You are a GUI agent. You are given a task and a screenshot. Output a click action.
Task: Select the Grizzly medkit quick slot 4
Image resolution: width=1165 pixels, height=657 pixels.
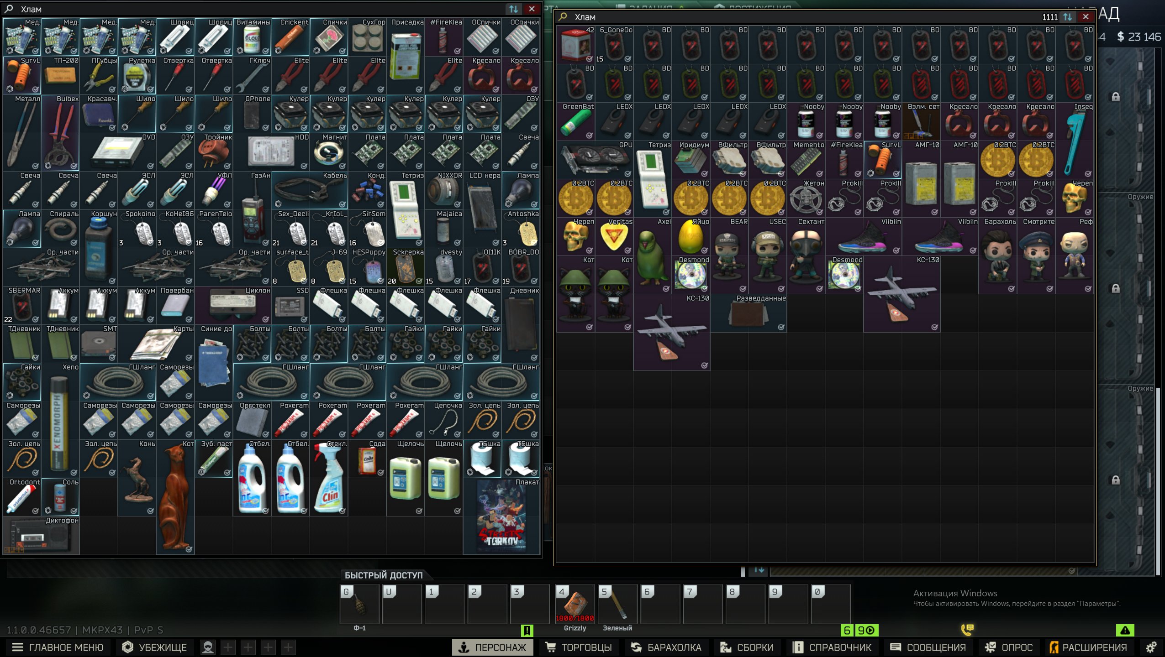pos(575,604)
